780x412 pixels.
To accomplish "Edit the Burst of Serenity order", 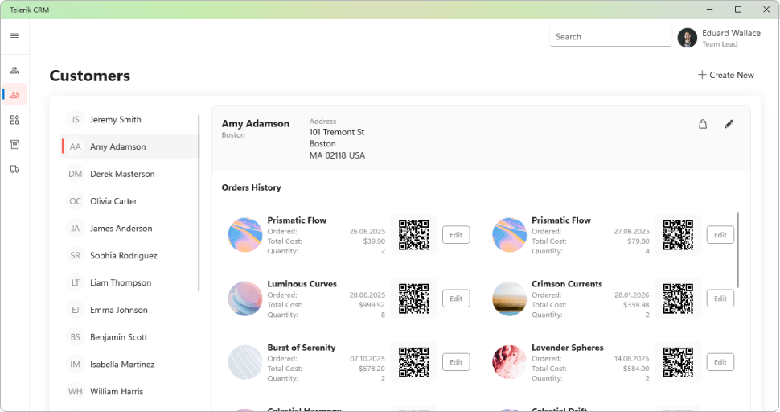I will tap(456, 362).
